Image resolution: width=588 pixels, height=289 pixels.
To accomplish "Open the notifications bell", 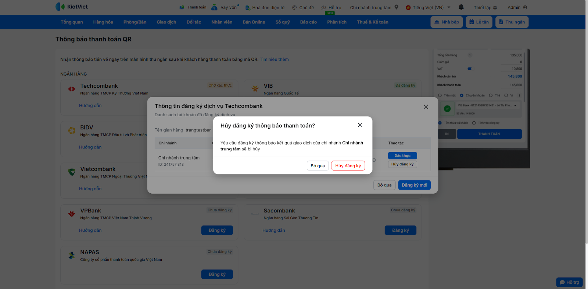I will click(461, 7).
